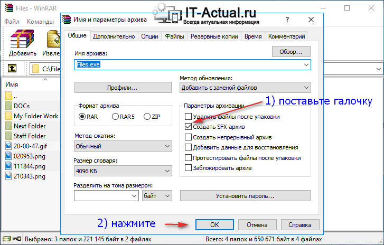Viewport: 384px width, 245px height.
Task: Select the Next Folder folder icon
Action: 8,126
